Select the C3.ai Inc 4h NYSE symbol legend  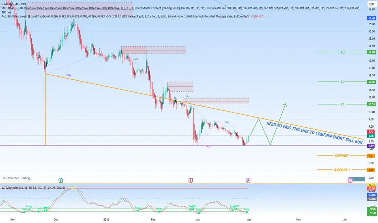[14, 4]
